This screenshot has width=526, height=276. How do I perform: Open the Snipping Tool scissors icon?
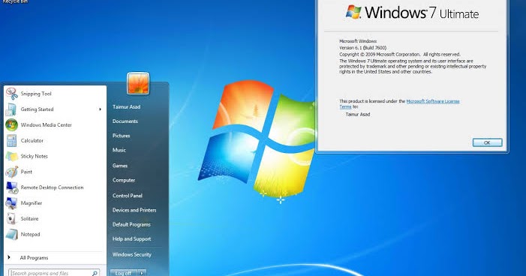[x=12, y=94]
